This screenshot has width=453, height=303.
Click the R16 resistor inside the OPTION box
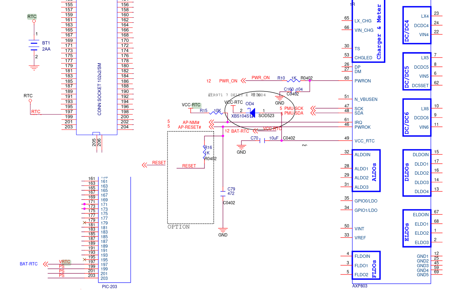[205, 153]
